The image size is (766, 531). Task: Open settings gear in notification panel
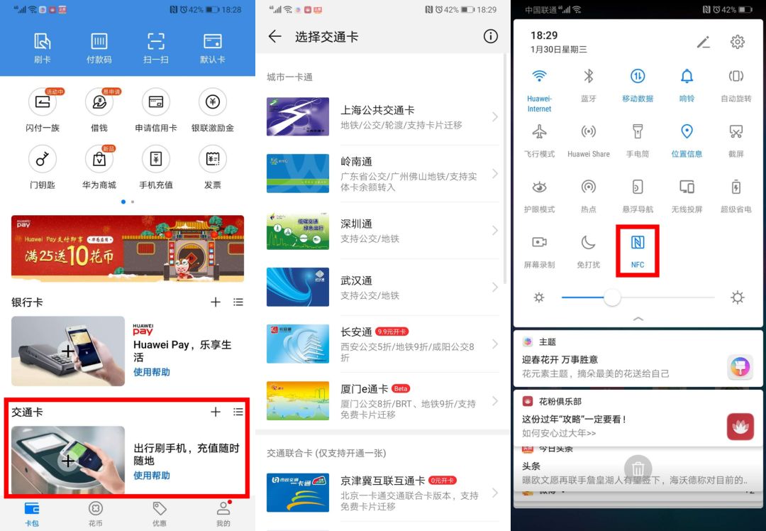[737, 42]
